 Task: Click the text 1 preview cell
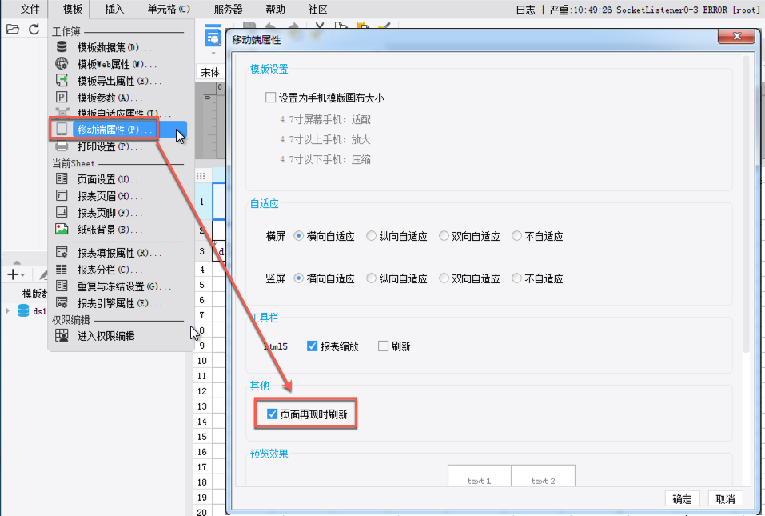pyautogui.click(x=479, y=476)
